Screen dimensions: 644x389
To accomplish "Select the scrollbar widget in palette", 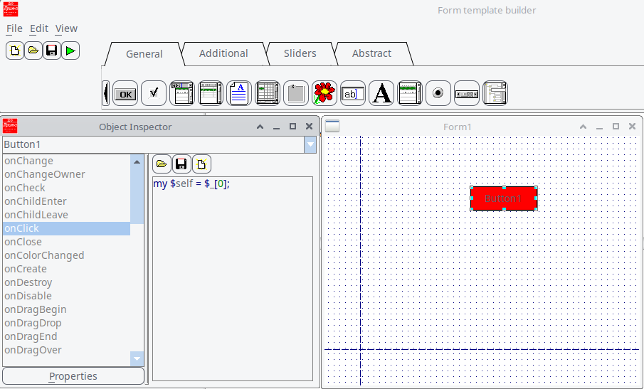I will point(467,93).
